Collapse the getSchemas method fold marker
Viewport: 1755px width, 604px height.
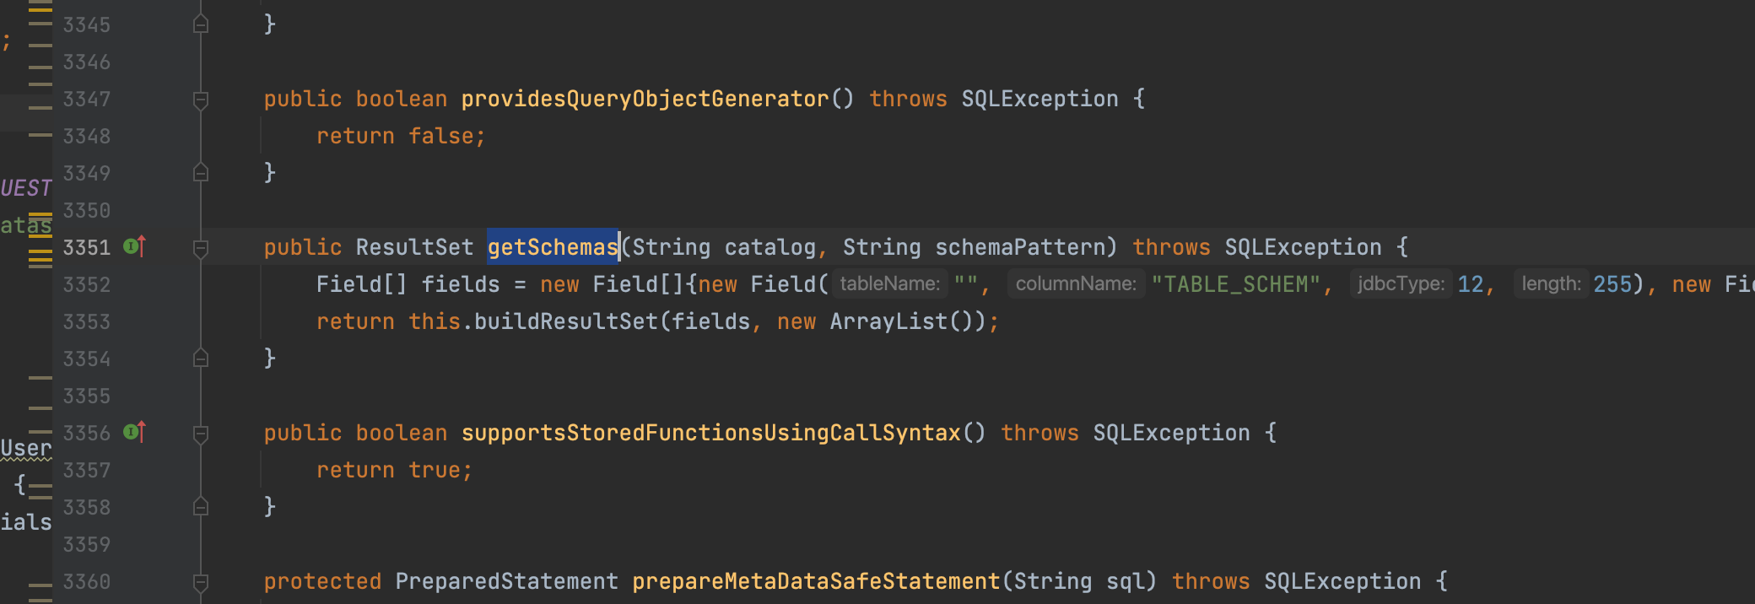pos(201,248)
